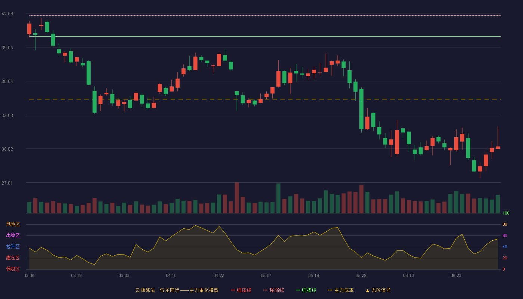Image resolution: width=523 pixels, height=299 pixels.
Task: Click the 04-10 date label
Action: pyautogui.click(x=171, y=275)
